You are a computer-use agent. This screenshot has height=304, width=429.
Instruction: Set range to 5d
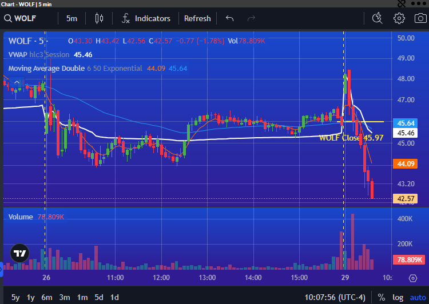(99, 297)
